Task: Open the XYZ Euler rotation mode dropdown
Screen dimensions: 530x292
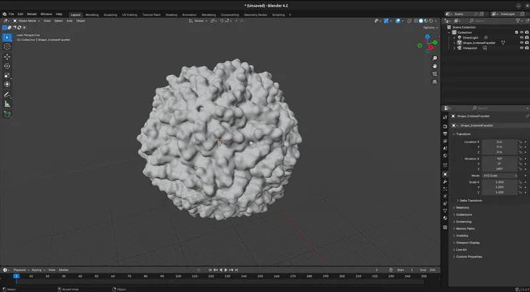Action: pyautogui.click(x=500, y=175)
